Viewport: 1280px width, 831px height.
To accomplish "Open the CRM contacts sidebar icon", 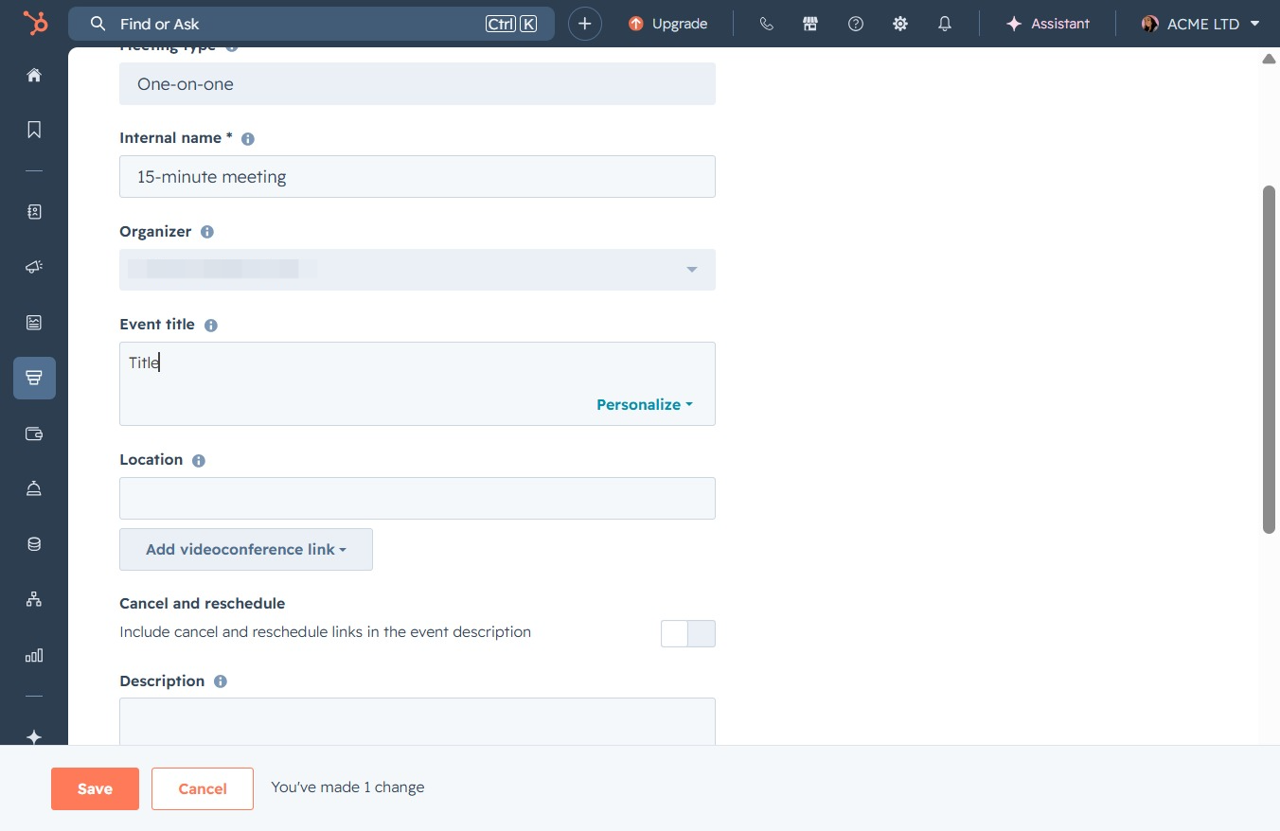I will tap(34, 212).
